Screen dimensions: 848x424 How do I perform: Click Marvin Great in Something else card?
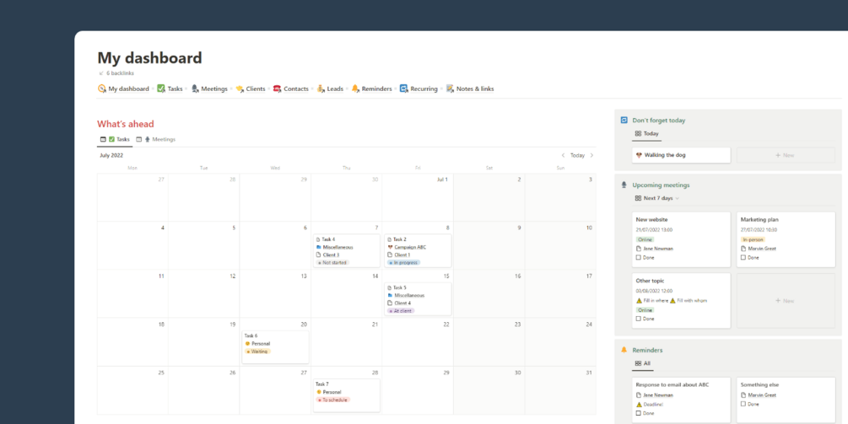pyautogui.click(x=762, y=394)
